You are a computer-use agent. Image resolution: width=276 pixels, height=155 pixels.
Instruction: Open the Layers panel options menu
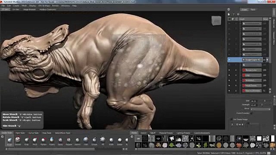point(229,9)
